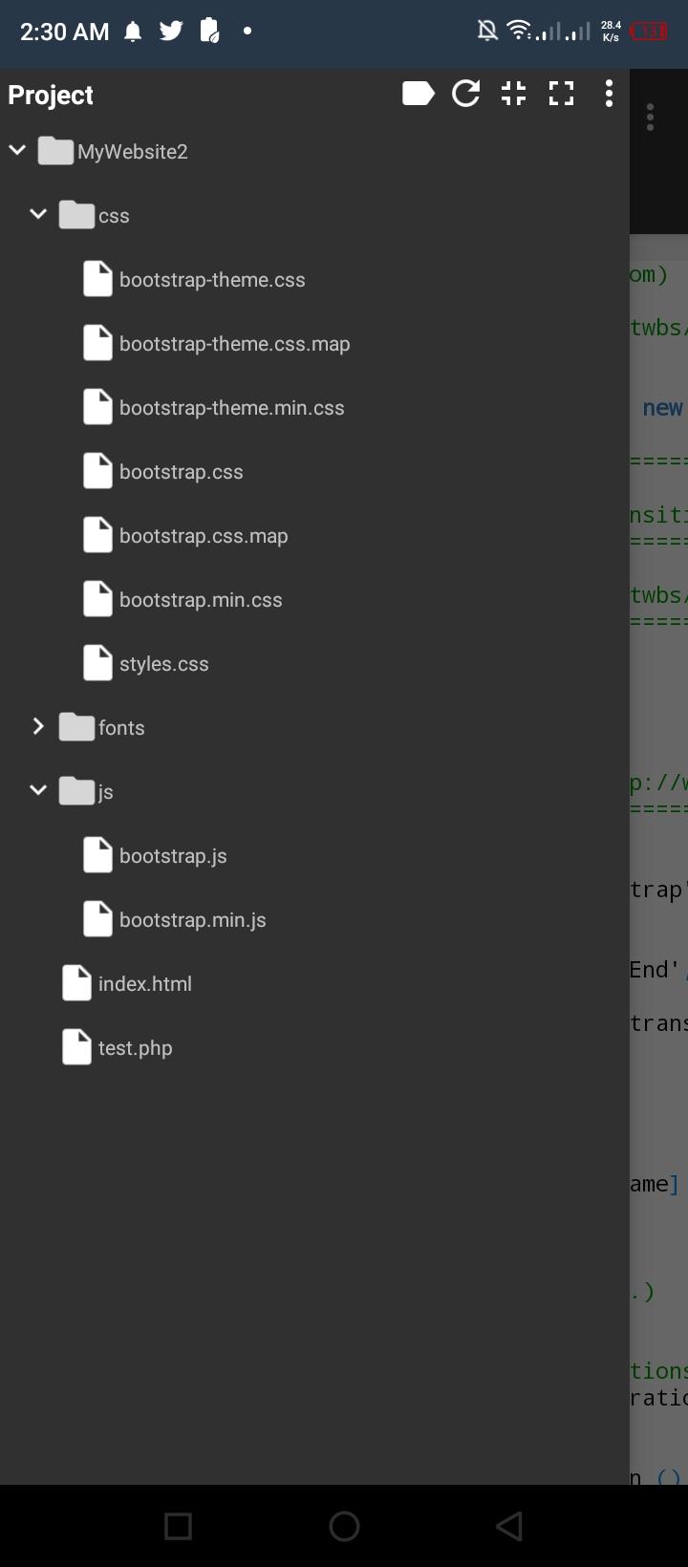
Task: Collapse the MyWebsite2 root folder
Action: coord(17,150)
